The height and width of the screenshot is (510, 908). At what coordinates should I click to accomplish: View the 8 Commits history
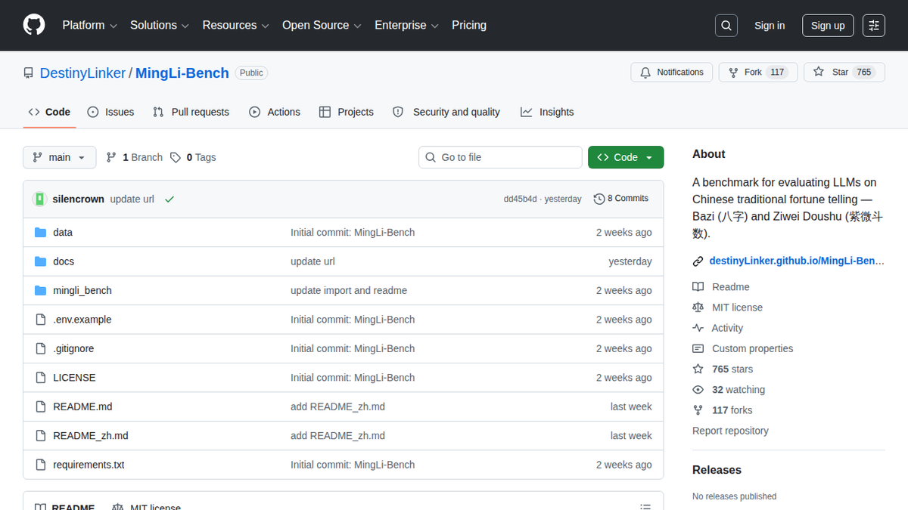tap(621, 199)
